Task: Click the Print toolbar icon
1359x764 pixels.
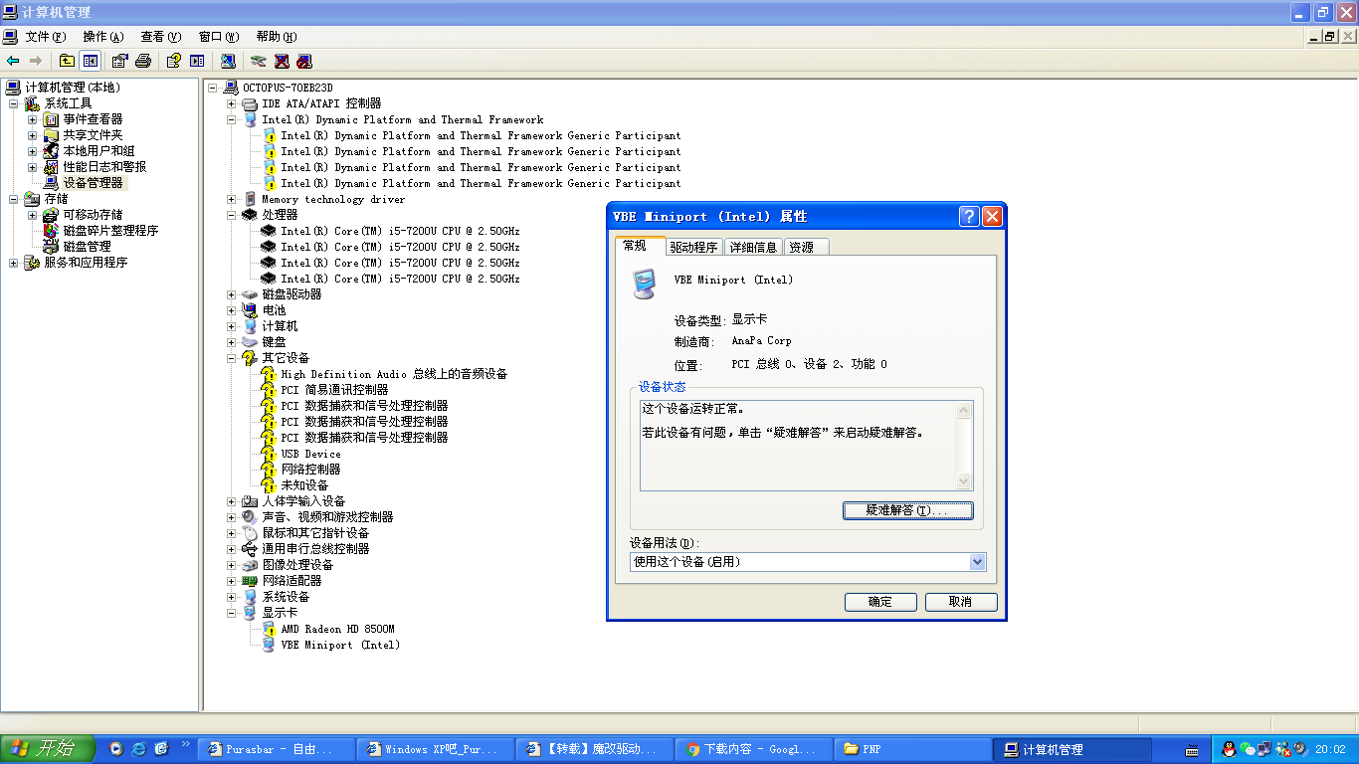Action: click(143, 61)
